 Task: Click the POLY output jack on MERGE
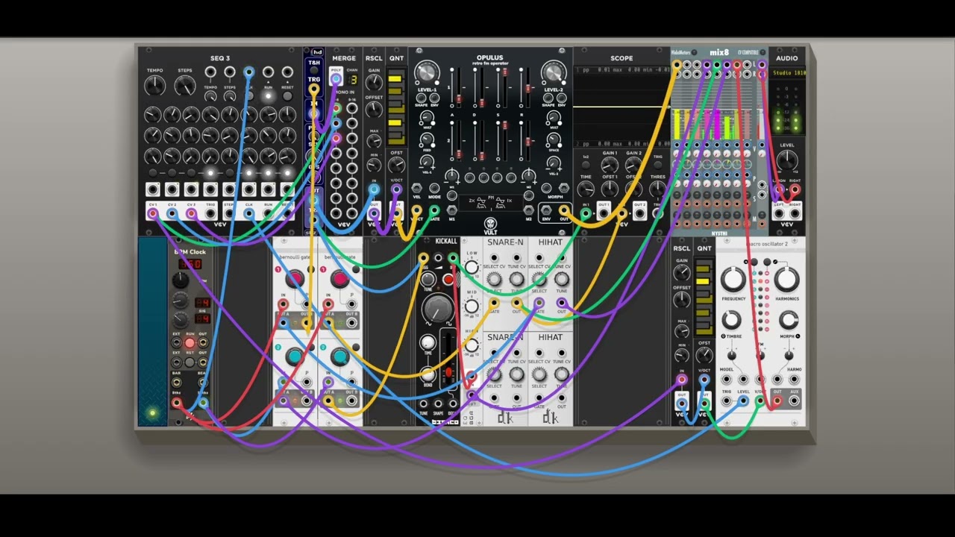click(x=336, y=80)
